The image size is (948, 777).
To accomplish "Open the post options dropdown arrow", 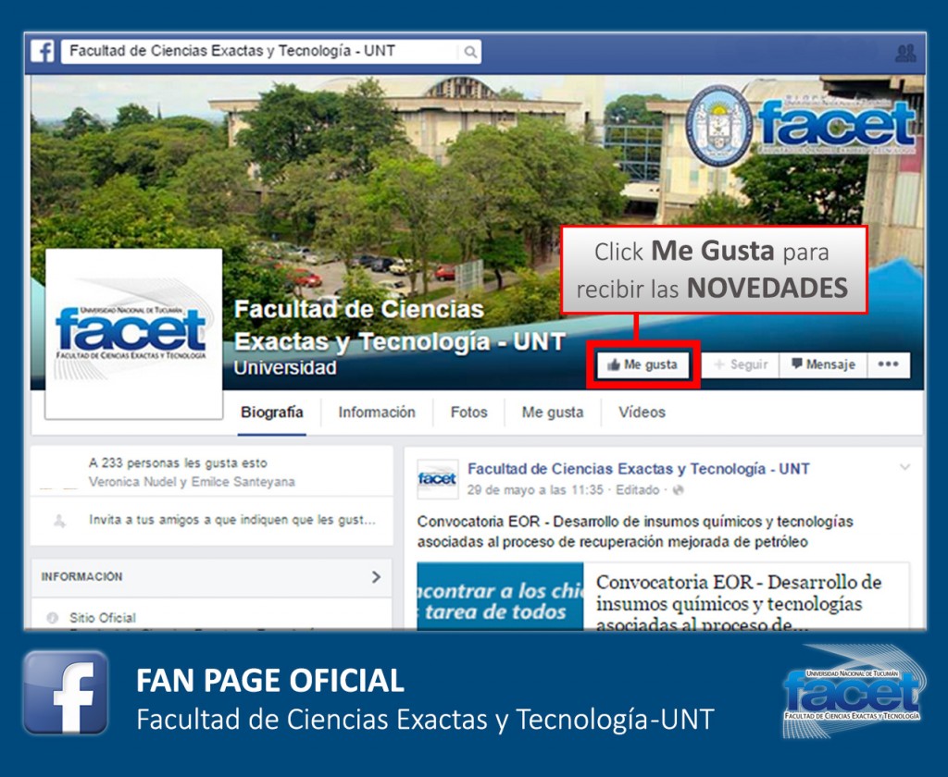I will coord(904,467).
